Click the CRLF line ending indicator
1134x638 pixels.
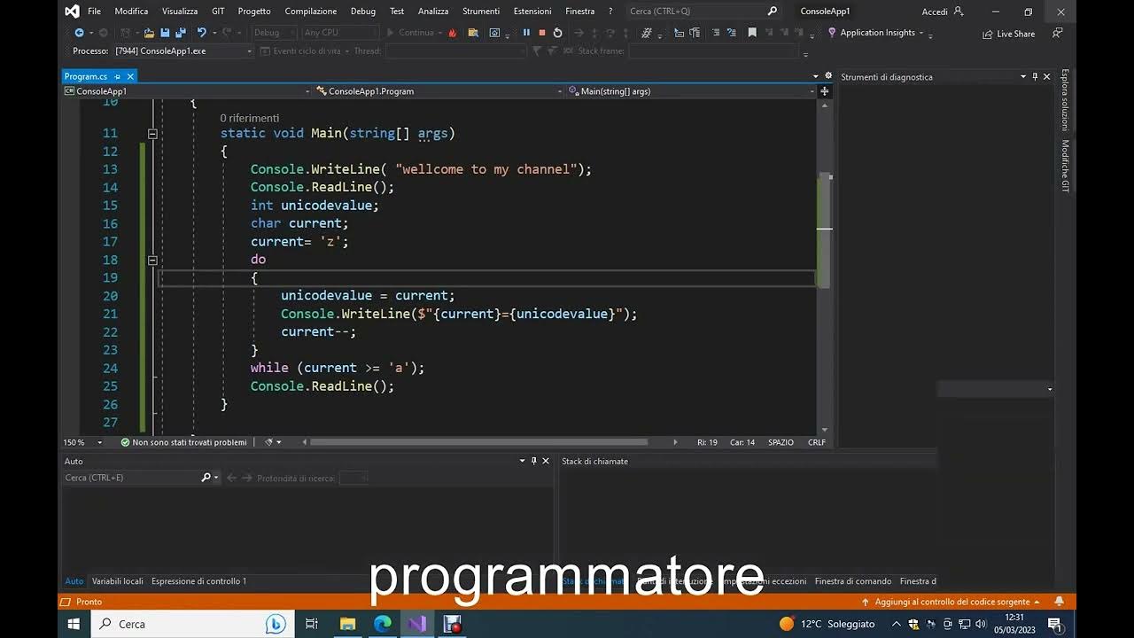(817, 442)
